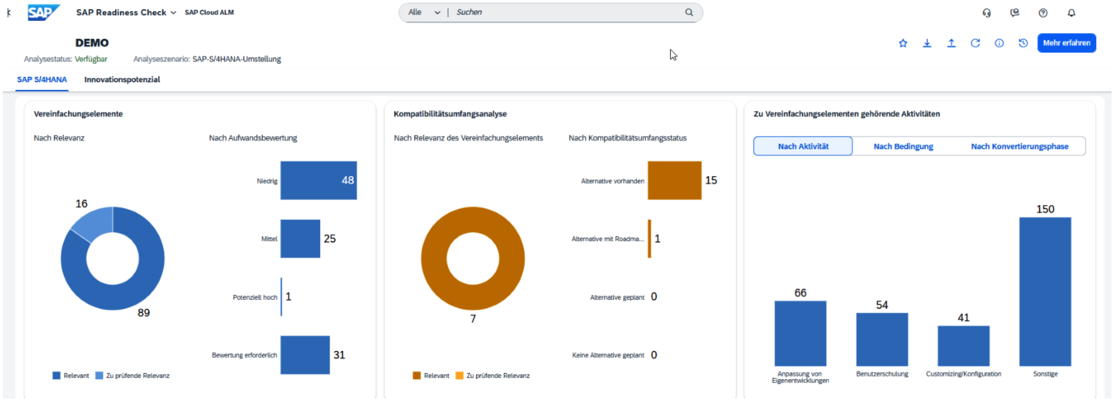Click the dark blue Relevant legend swatch
The height and width of the screenshot is (401, 1112).
click(56, 376)
